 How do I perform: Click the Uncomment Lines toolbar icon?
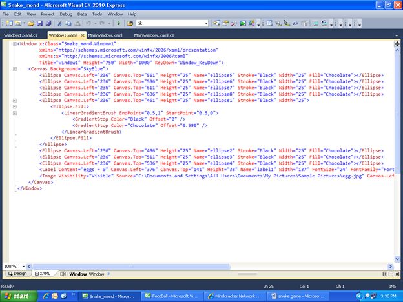pos(324,23)
